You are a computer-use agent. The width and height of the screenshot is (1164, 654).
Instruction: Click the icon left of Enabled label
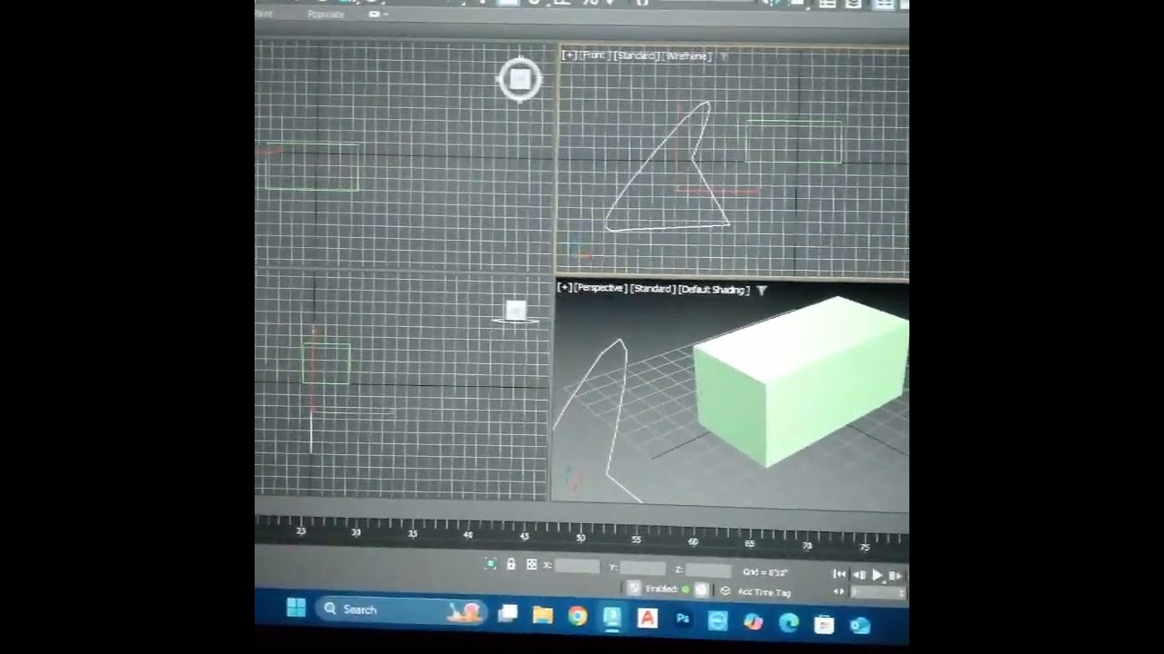pos(634,588)
